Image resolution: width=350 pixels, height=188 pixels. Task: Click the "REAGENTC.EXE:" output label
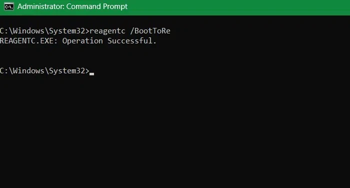(29, 41)
